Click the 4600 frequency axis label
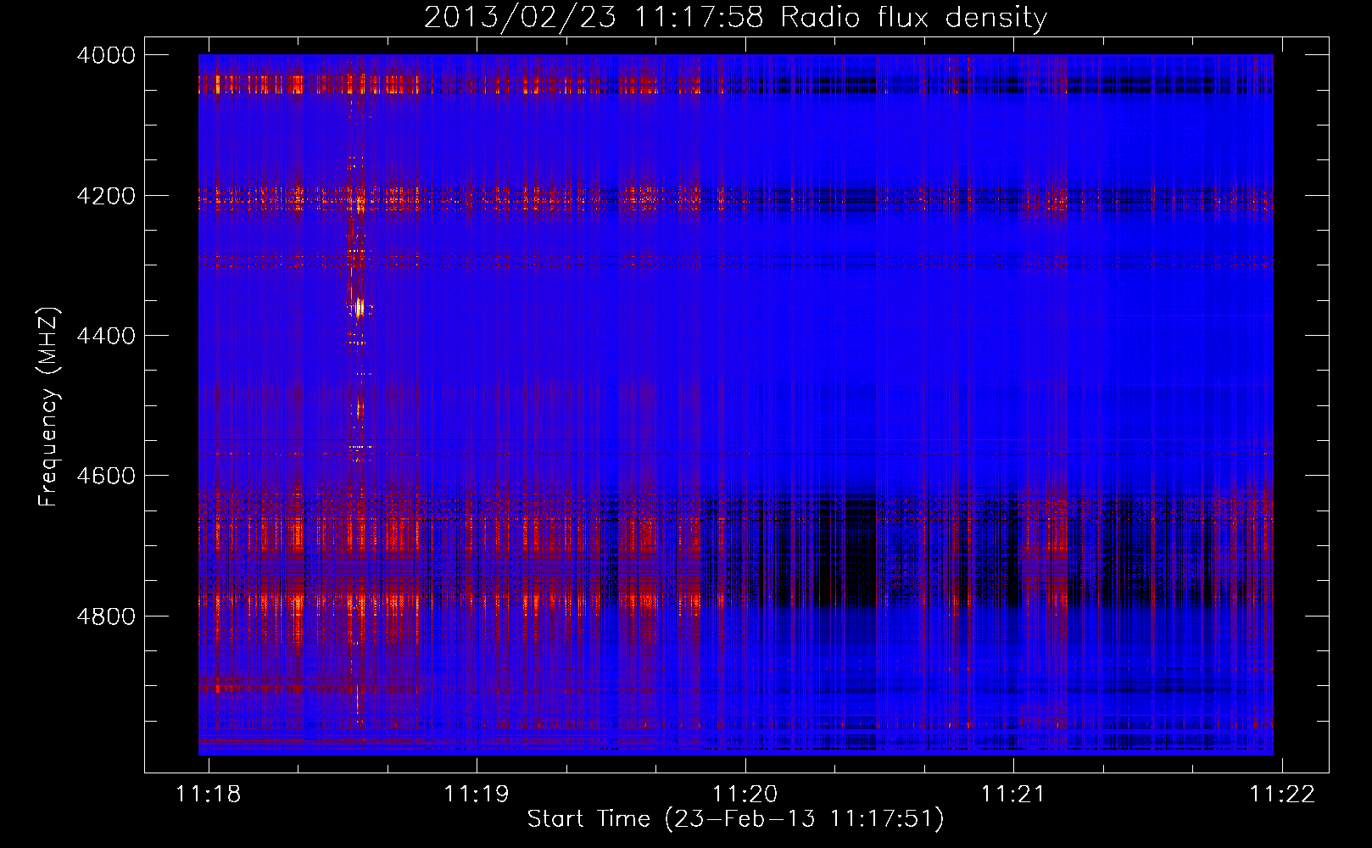The image size is (1372, 848). click(x=105, y=476)
